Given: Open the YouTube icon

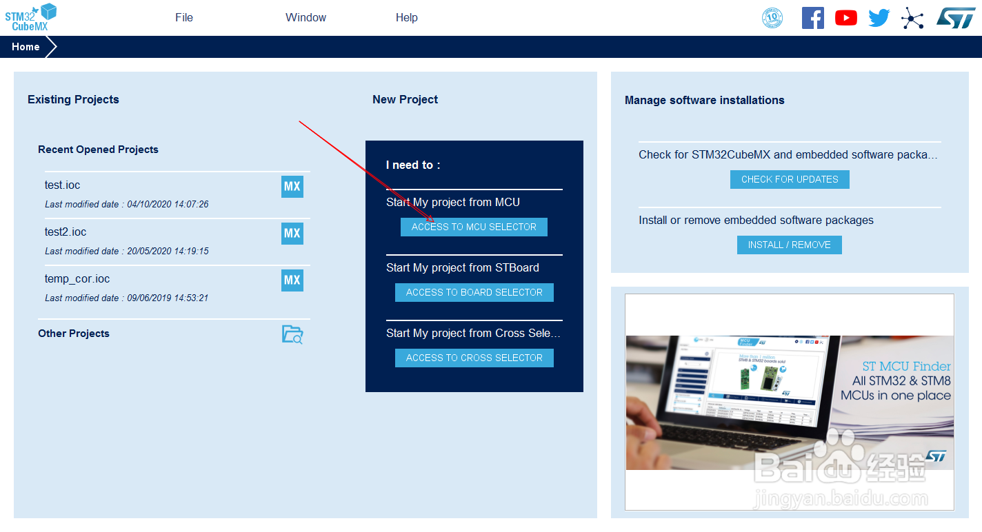Looking at the screenshot, I should pyautogui.click(x=846, y=18).
